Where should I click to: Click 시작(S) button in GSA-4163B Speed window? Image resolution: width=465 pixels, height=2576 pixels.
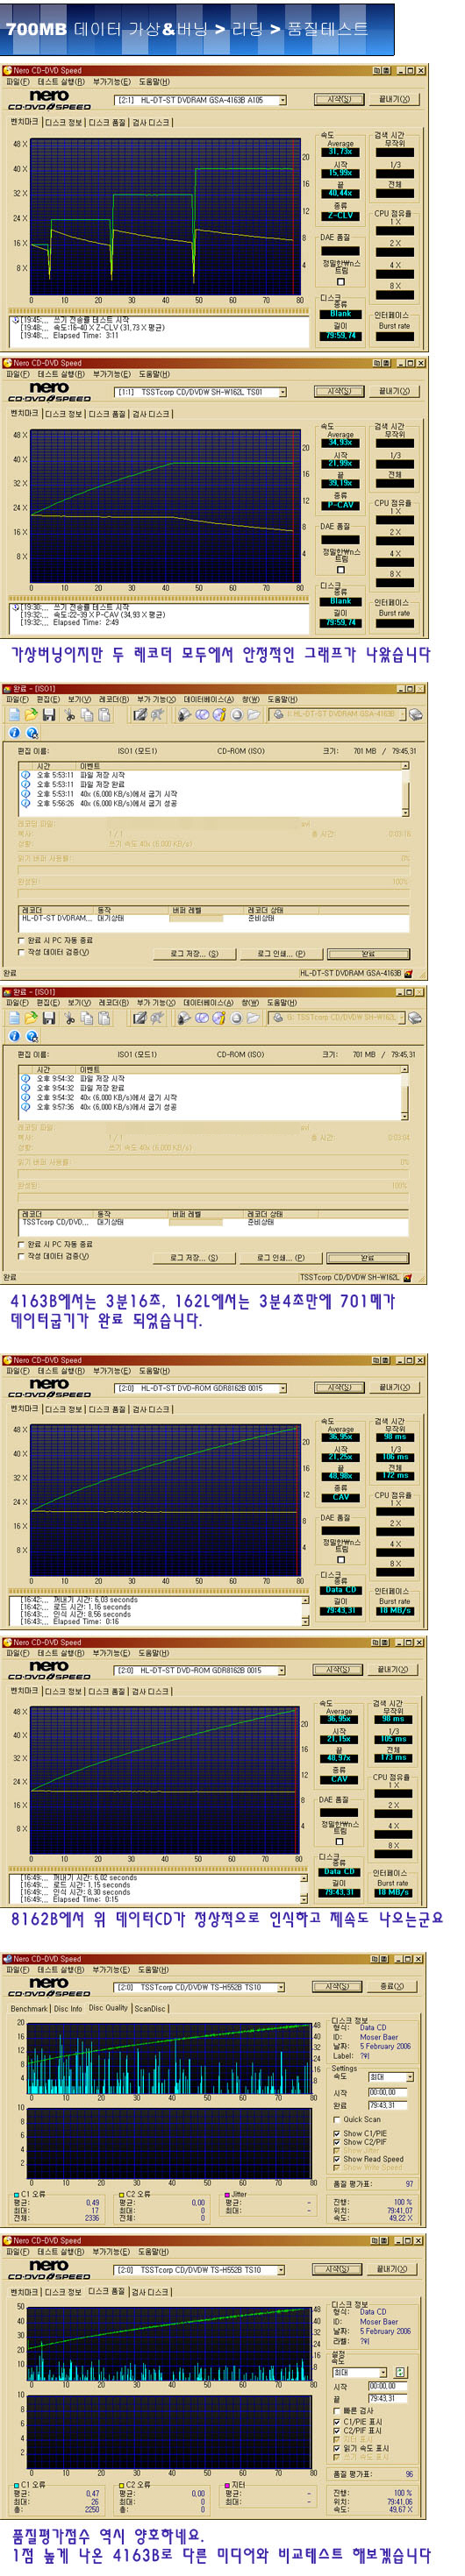point(339,100)
